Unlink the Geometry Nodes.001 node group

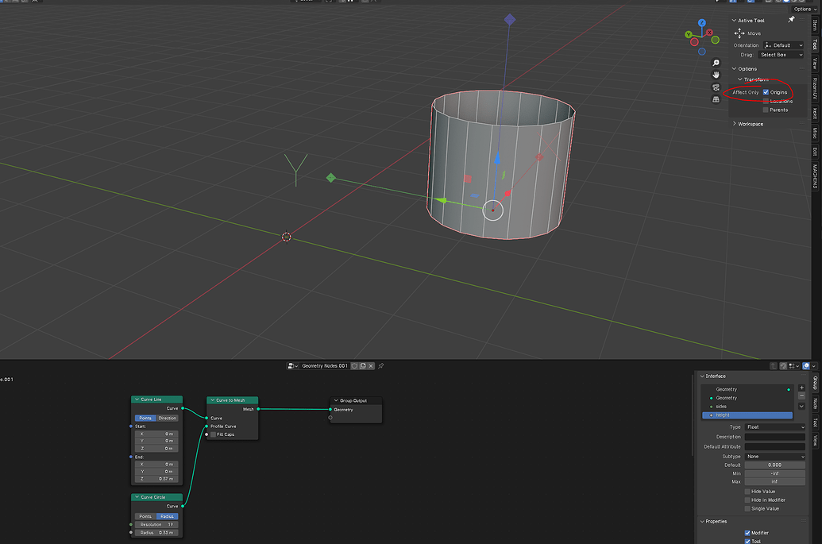pos(371,366)
